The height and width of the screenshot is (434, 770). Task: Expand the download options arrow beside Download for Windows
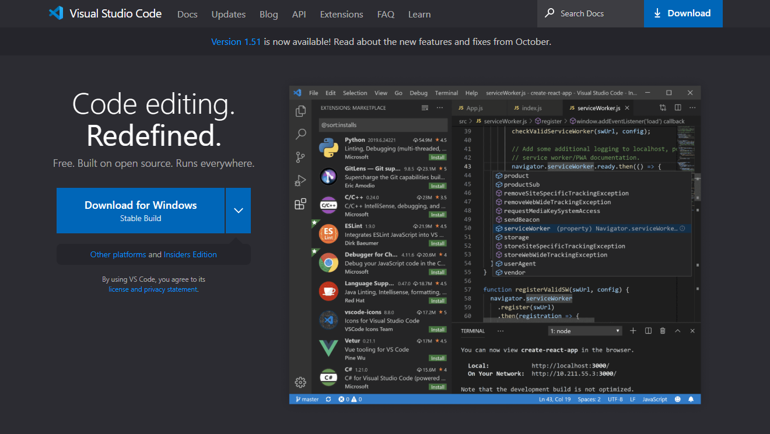point(238,211)
